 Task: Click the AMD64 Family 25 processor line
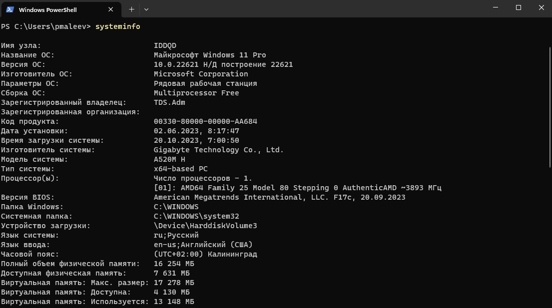(297, 188)
